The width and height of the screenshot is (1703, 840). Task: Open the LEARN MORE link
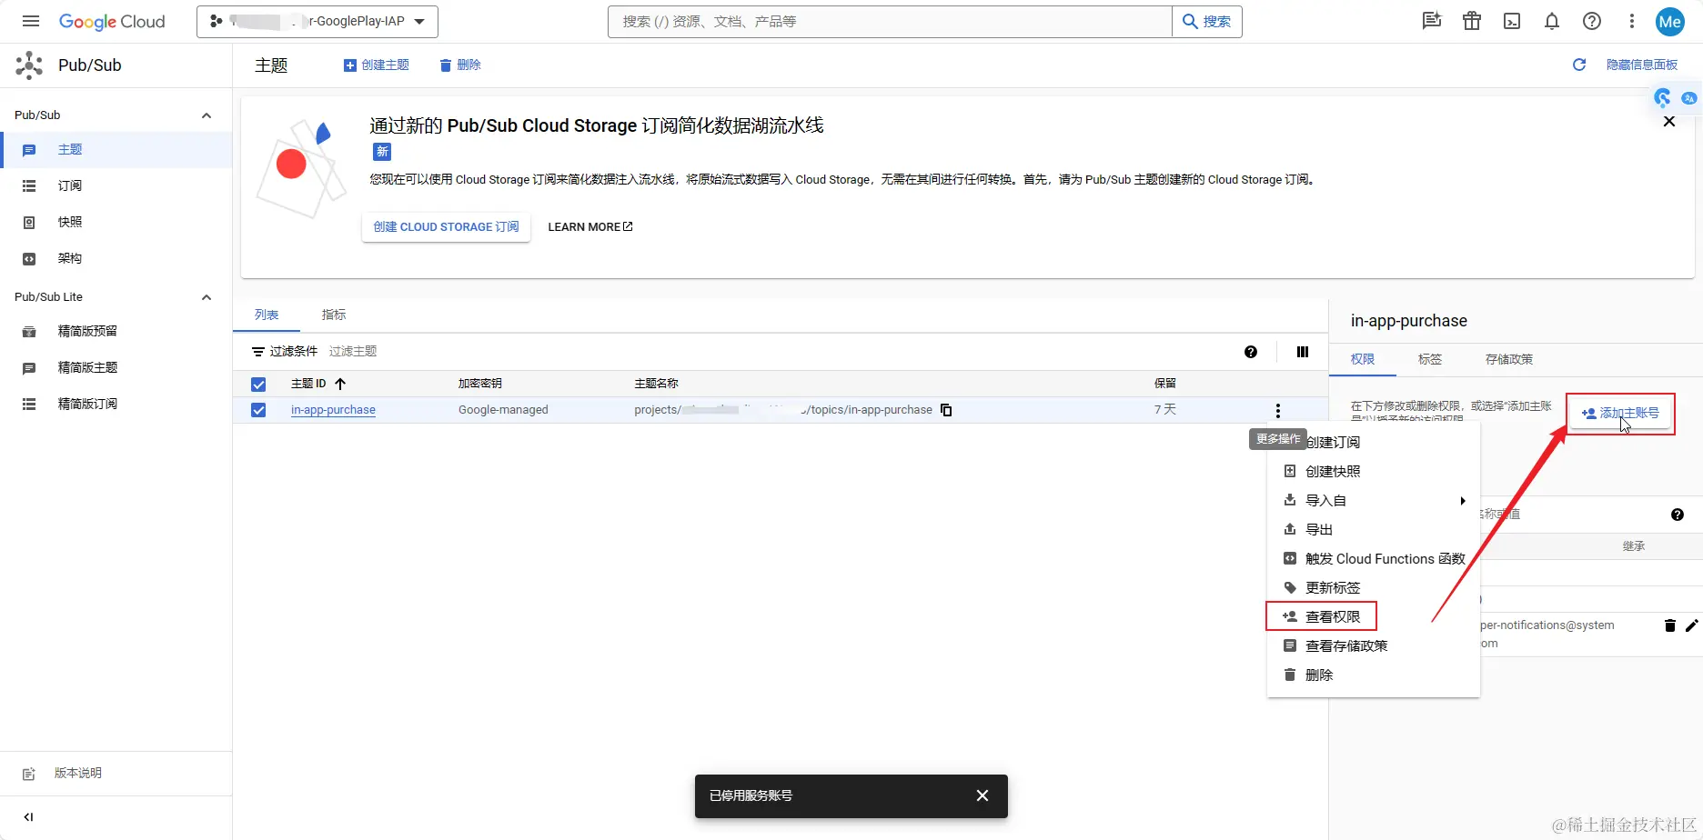pyautogui.click(x=590, y=226)
